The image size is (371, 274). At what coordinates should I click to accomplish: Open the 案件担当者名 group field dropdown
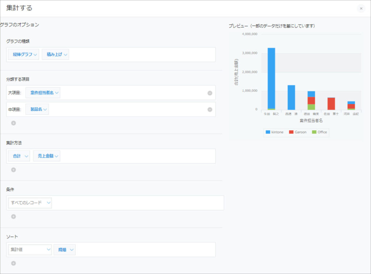coord(43,93)
